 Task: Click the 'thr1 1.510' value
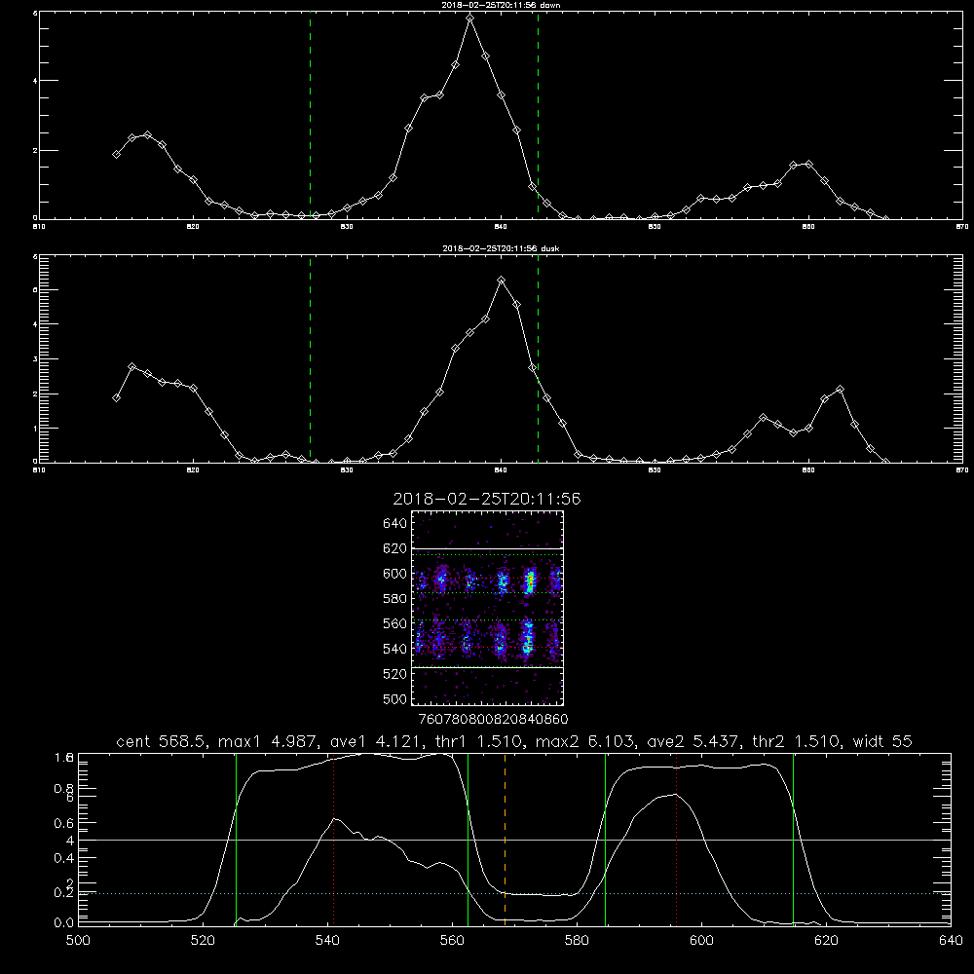476,741
